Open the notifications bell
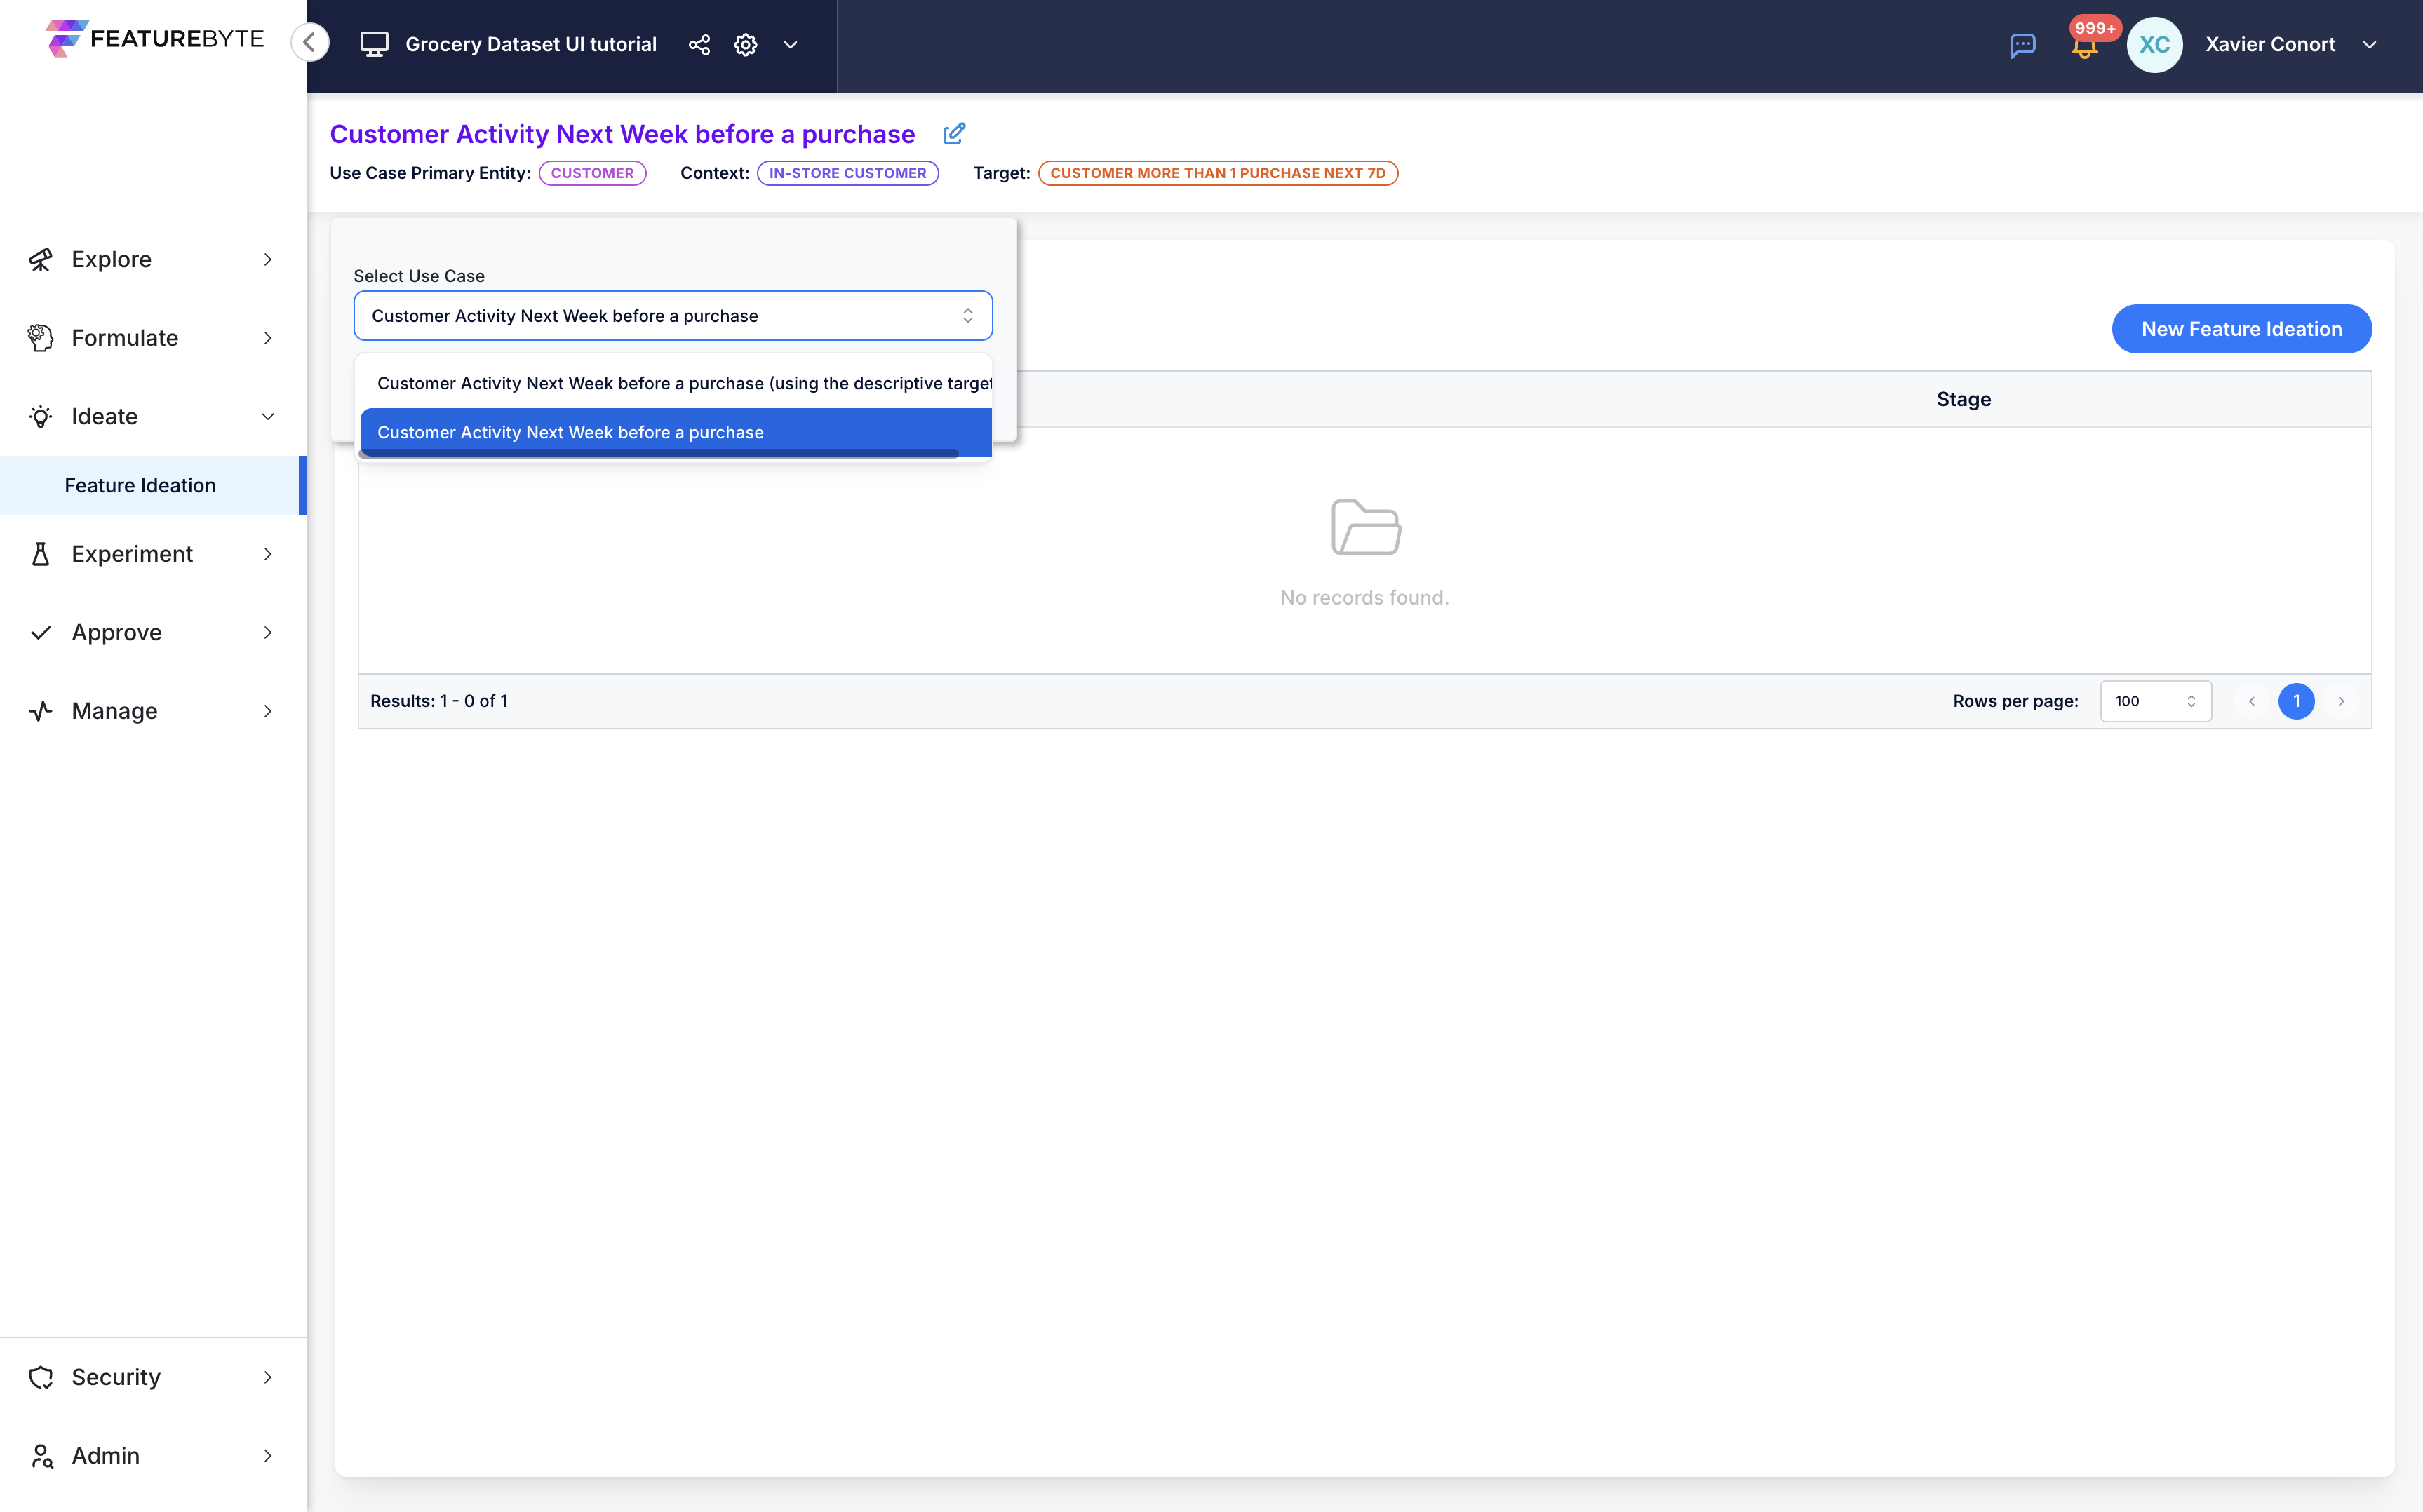Screen dimensions: 2423x1512 click(x=2084, y=45)
